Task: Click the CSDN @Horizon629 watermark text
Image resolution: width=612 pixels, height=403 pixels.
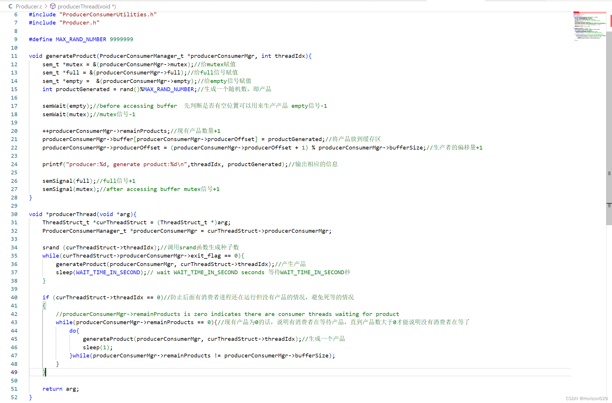Action: click(586, 398)
